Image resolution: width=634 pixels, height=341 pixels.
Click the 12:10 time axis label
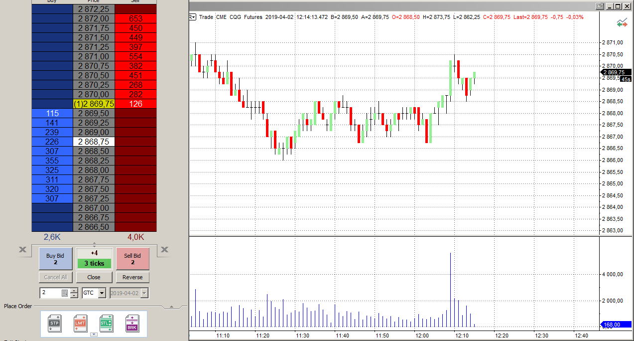[462, 336]
